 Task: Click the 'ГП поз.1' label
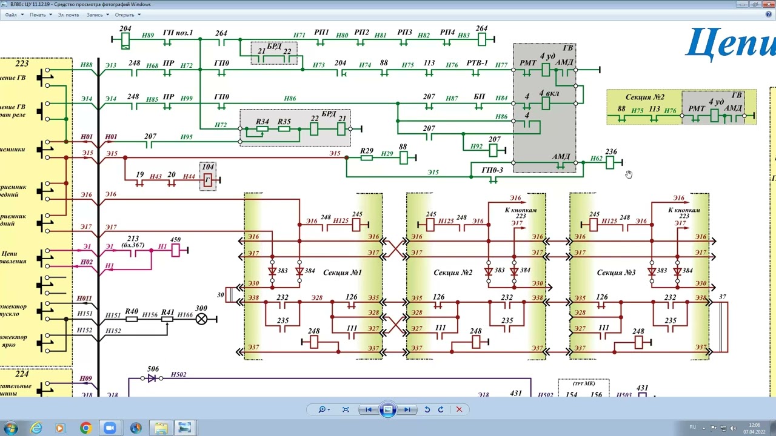click(178, 33)
